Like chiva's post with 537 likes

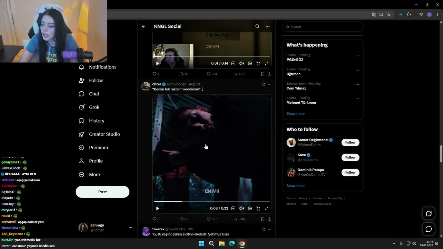(x=211, y=219)
